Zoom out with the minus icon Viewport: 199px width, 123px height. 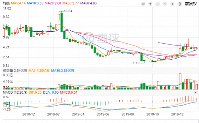(158, 4)
